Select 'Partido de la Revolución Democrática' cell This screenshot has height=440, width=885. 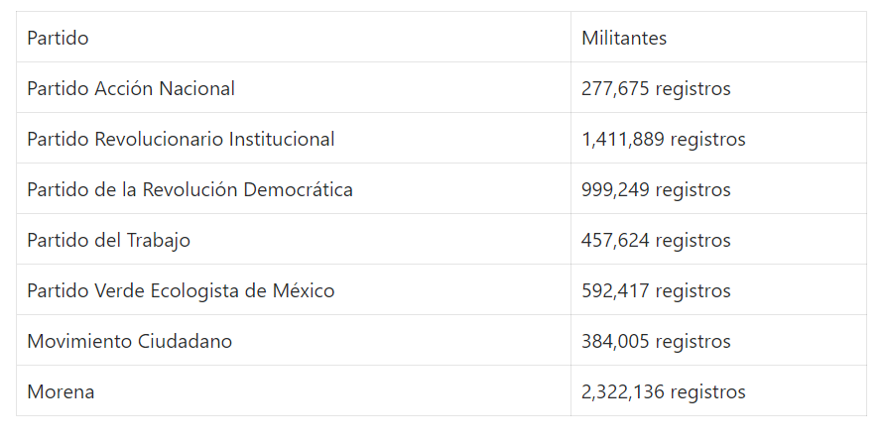[x=190, y=189]
